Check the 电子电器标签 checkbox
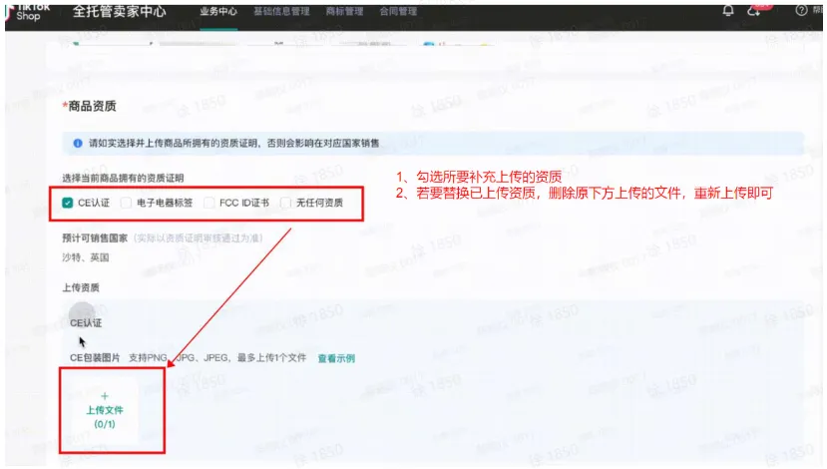This screenshot has width=827, height=469. coord(126,203)
